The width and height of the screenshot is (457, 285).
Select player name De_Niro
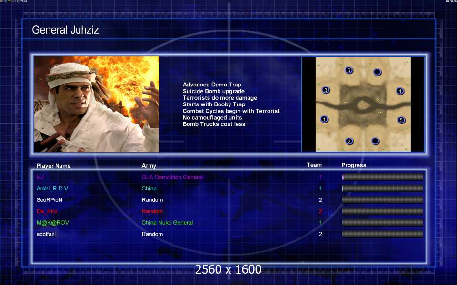point(47,211)
